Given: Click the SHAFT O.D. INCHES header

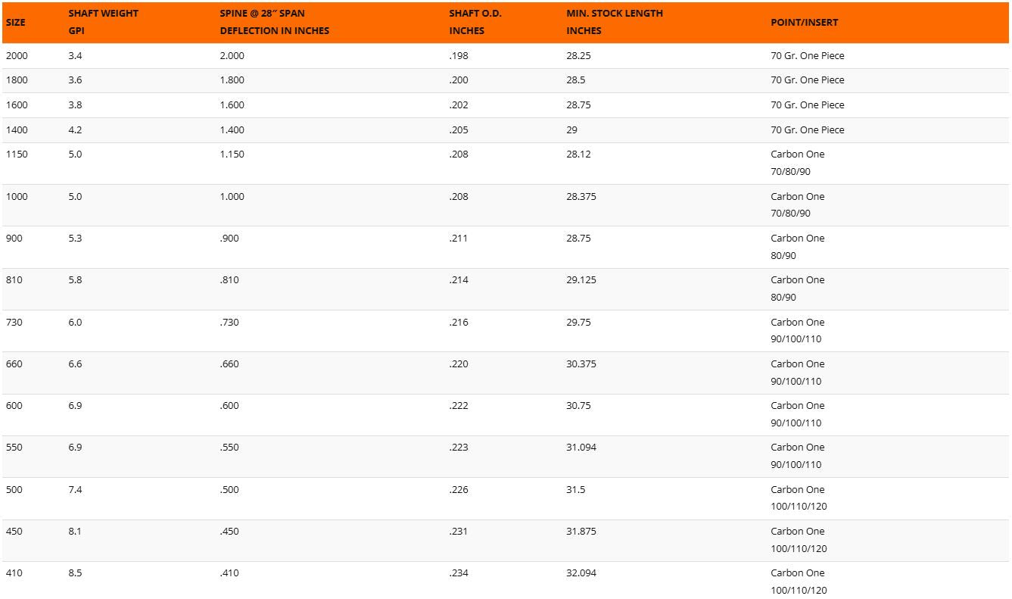Looking at the screenshot, I should click(475, 22).
